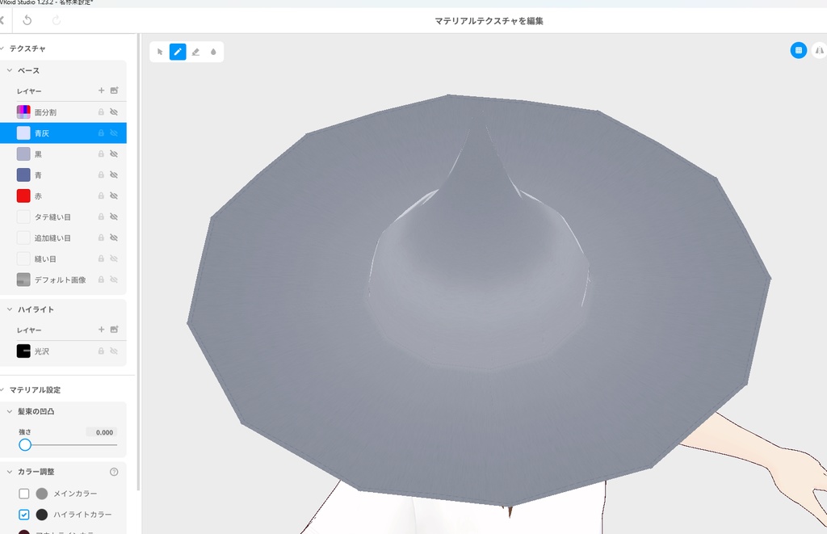827x534 pixels.
Task: Uncheck the ハイライトカラー checkbox
Action: click(23, 515)
